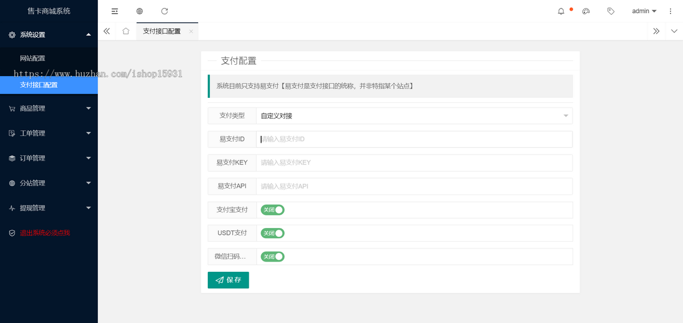Expand 商品管理 menu
Screen dimensions: 683x323
click(88, 109)
